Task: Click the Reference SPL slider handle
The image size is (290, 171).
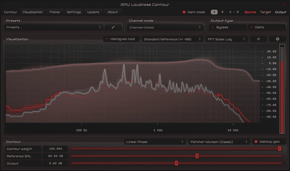Action: pyautogui.click(x=197, y=156)
